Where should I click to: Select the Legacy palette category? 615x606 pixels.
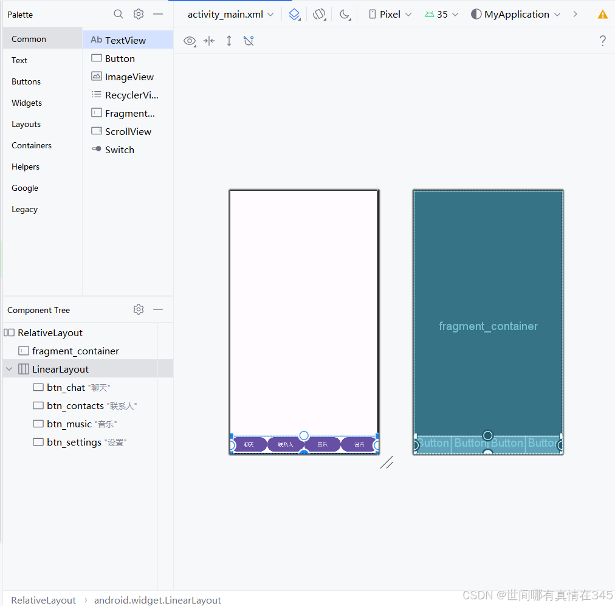pos(43,209)
